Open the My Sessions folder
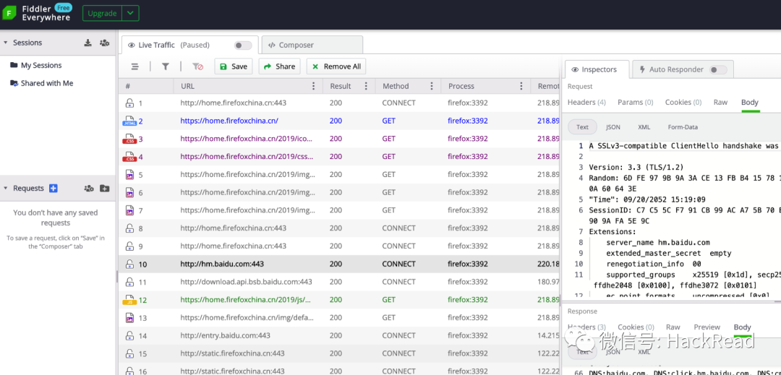The height and width of the screenshot is (375, 781). pyautogui.click(x=41, y=65)
